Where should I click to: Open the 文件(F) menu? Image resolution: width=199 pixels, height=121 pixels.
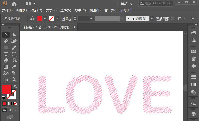click(7, 10)
